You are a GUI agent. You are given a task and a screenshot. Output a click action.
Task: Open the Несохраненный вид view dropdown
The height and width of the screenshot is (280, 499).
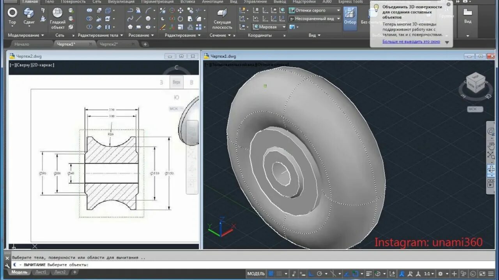[315, 19]
